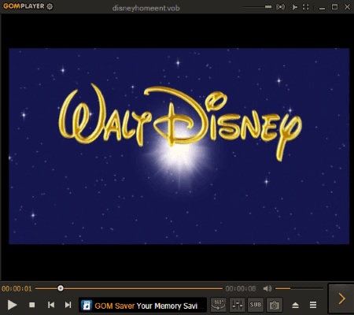The height and width of the screenshot is (315, 354).
Task: Stop video playback
Action: click(32, 305)
